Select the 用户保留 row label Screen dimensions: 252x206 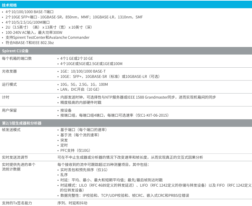coord(9,110)
